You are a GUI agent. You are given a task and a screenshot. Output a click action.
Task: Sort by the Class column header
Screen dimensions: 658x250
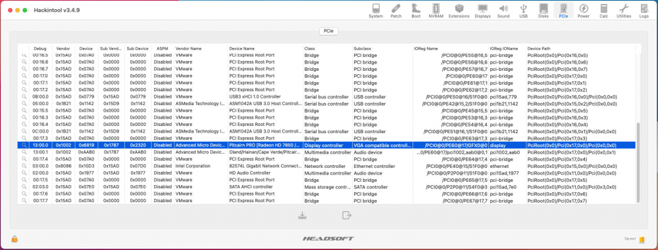[327, 49]
